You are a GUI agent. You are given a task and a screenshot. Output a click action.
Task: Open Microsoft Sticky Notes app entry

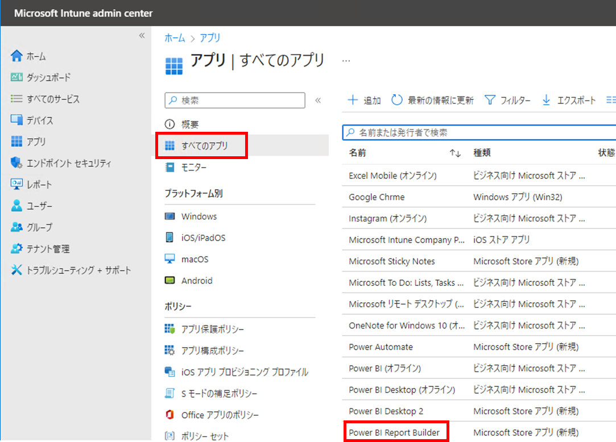(x=392, y=261)
